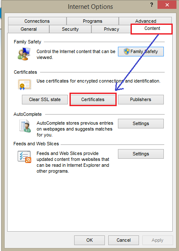Close the Internet Options dialog

coord(167,5)
